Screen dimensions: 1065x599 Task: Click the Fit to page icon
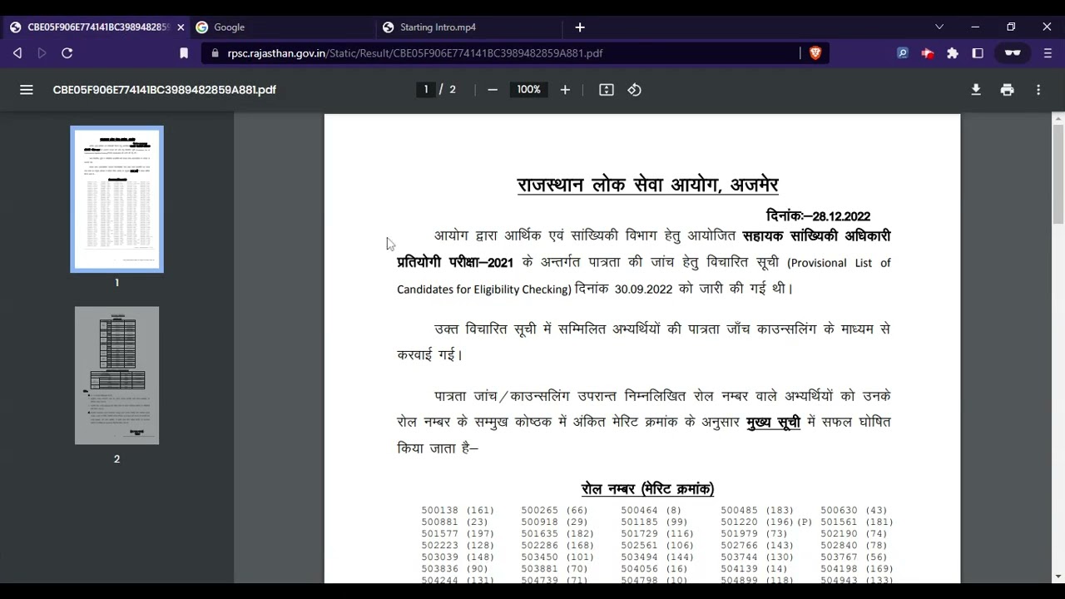pyautogui.click(x=607, y=90)
